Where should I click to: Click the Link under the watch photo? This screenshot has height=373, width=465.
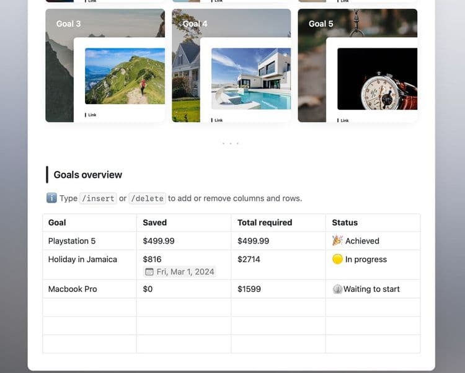click(345, 120)
